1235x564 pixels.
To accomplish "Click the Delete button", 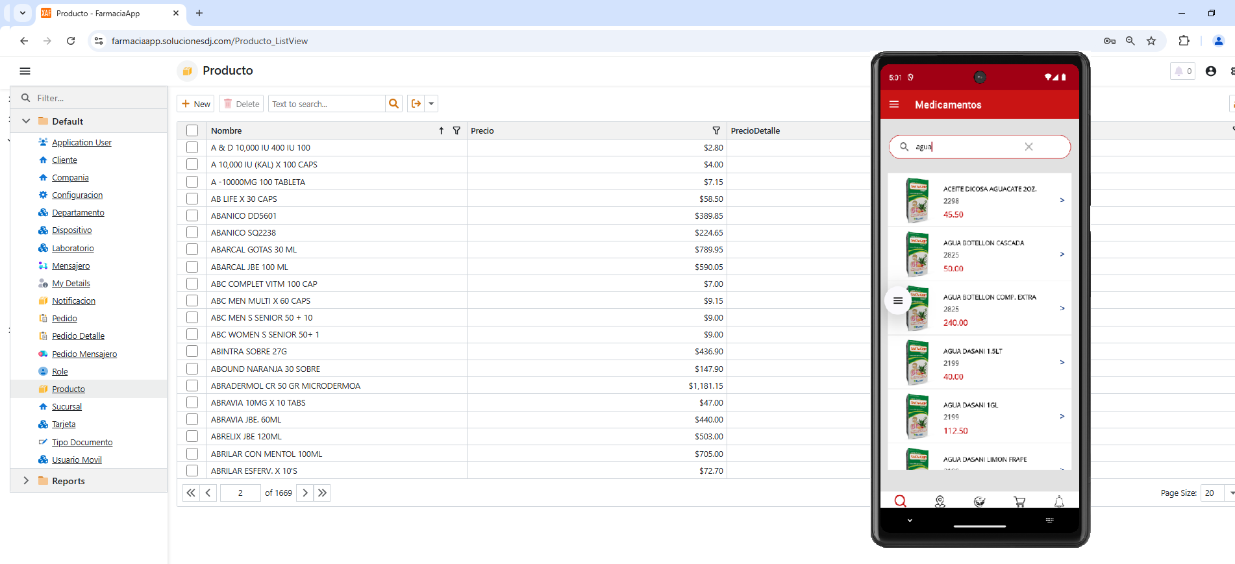I will (242, 104).
